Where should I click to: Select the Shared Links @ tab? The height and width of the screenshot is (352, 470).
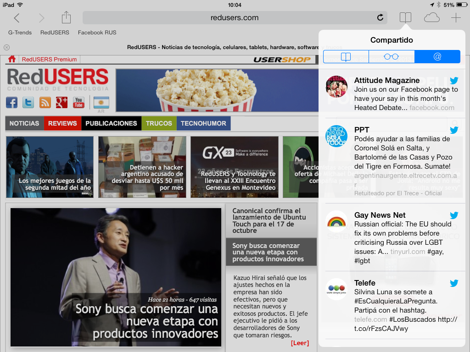pyautogui.click(x=437, y=56)
